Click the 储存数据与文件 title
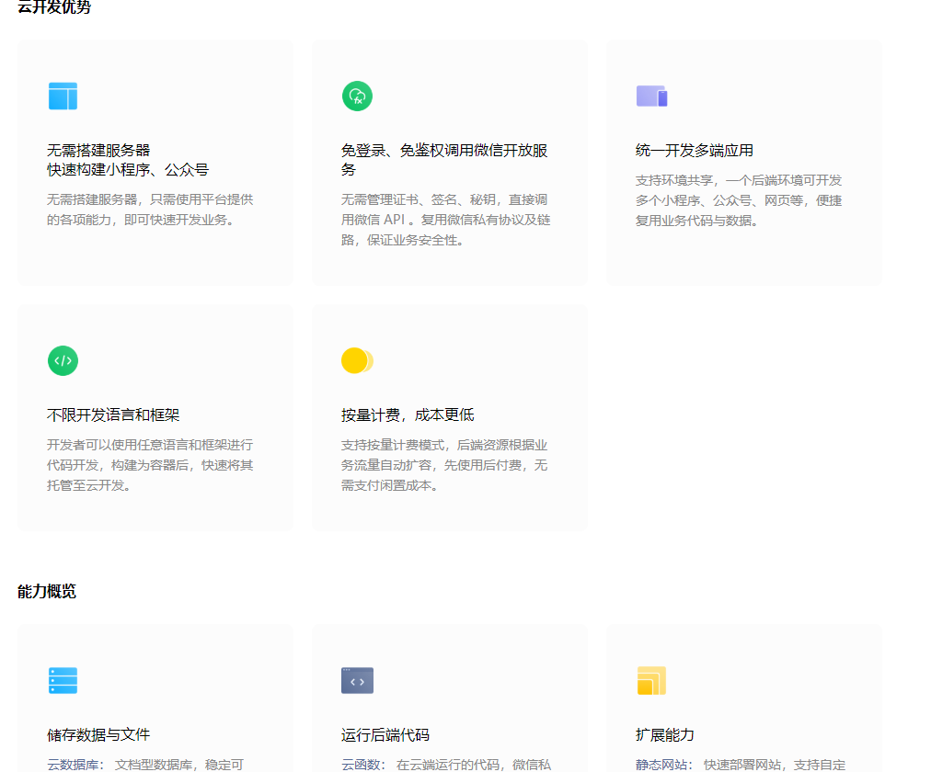This screenshot has width=931, height=772. 98,735
